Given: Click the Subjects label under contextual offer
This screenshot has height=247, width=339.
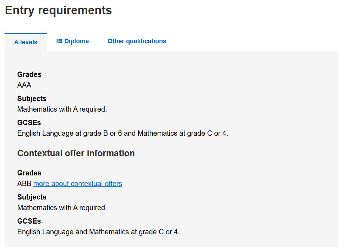Looking at the screenshot, I should pos(32,197).
